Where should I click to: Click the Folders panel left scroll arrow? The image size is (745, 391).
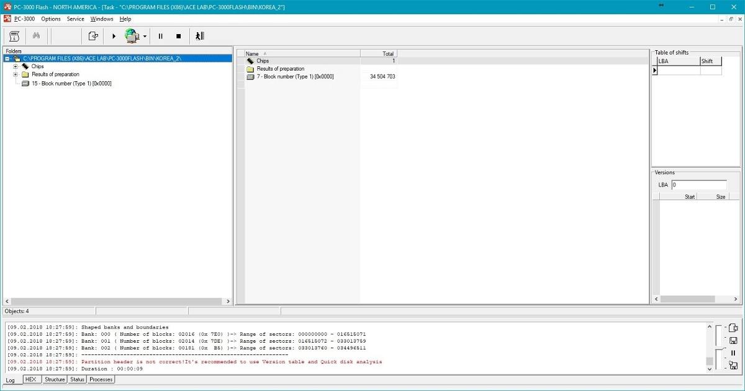point(7,301)
